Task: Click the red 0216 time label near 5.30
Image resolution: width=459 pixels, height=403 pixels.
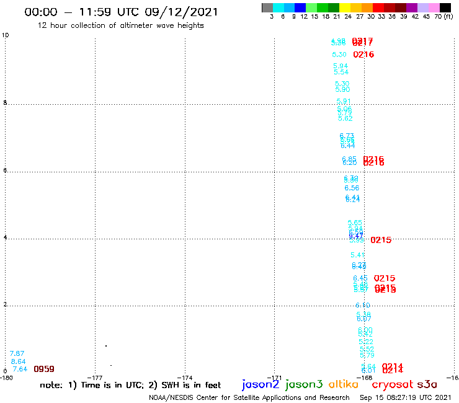Action: pos(363,55)
